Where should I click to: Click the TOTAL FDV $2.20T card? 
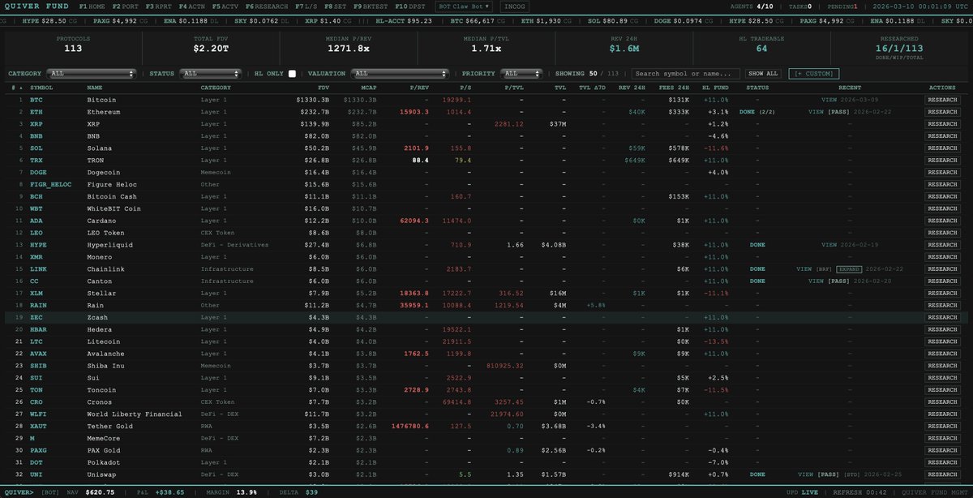tap(211, 47)
